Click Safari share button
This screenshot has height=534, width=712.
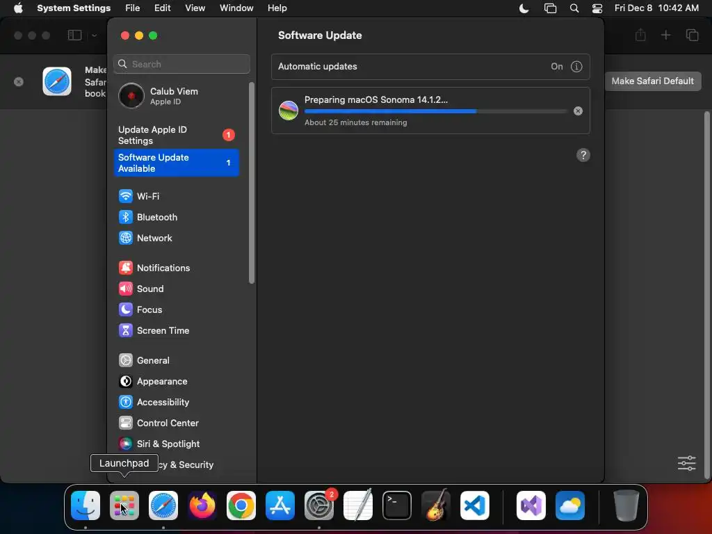click(x=640, y=35)
